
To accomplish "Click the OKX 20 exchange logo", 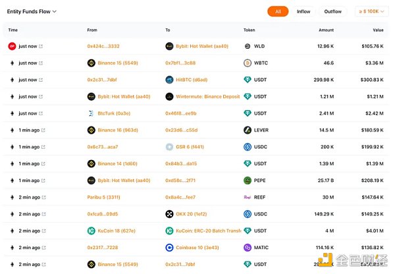I will [x=170, y=214].
